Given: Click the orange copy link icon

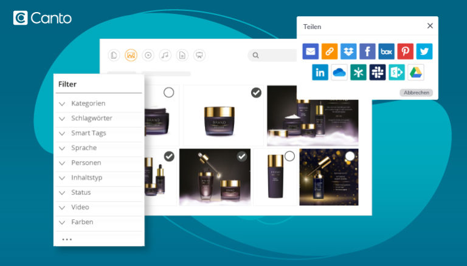Looking at the screenshot, I should pos(330,52).
